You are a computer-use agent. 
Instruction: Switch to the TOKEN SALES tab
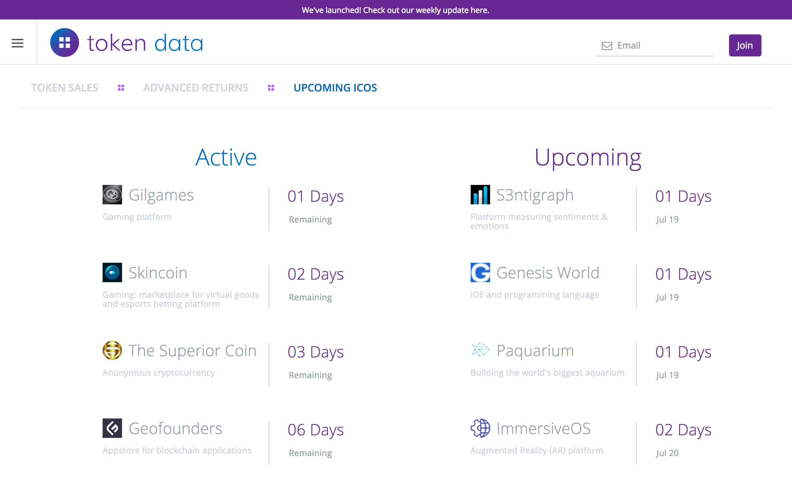pos(64,87)
